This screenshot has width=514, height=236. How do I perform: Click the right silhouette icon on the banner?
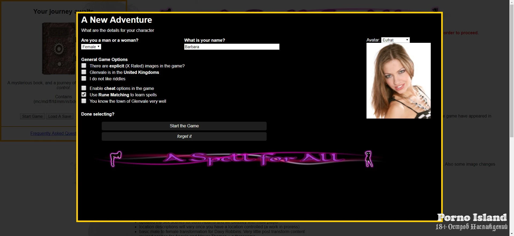(x=369, y=159)
